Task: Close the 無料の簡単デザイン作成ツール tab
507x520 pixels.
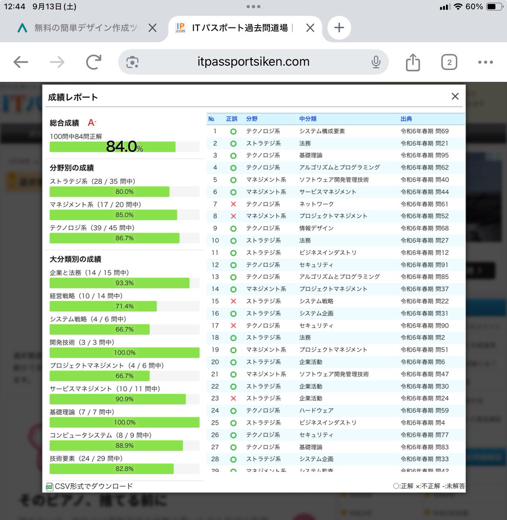Action: [153, 28]
